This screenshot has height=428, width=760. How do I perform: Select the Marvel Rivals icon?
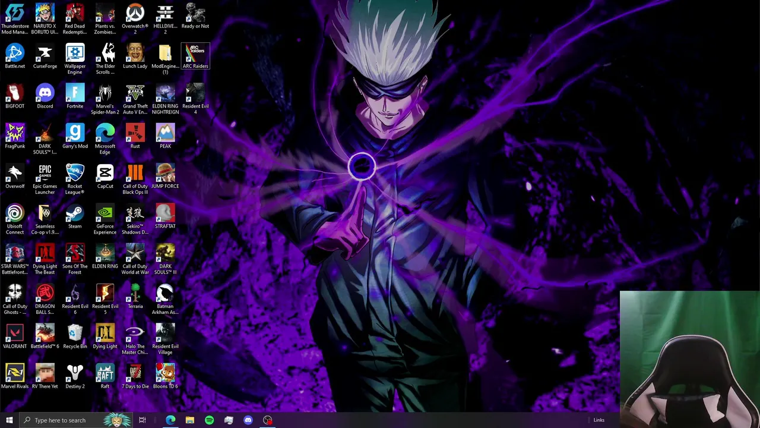[x=15, y=376]
